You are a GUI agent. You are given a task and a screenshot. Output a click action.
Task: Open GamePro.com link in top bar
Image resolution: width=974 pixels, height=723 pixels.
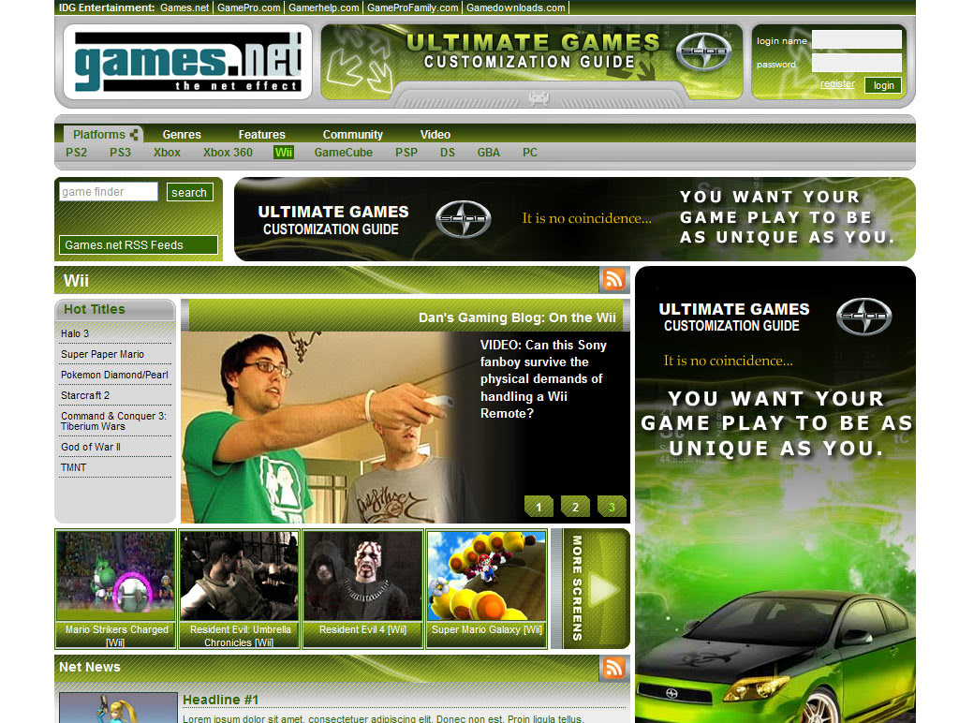(x=248, y=7)
